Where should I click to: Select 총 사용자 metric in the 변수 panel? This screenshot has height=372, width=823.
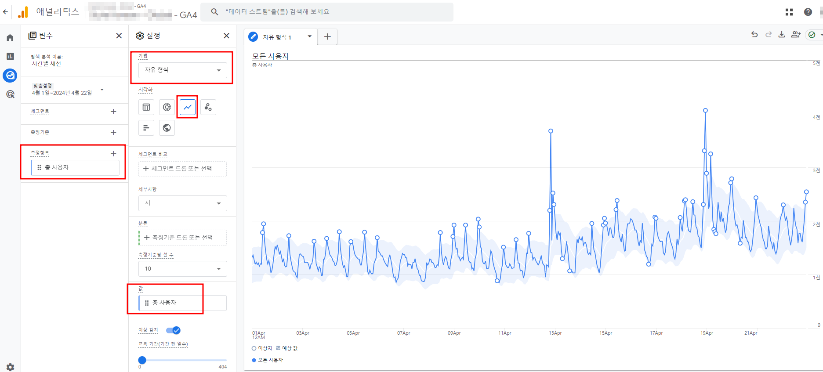coord(75,168)
